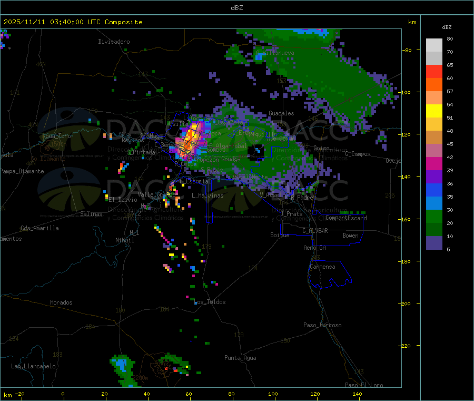Click the 'km' unit label at bottom left
The width and height of the screenshot is (474, 401).
coord(7,395)
